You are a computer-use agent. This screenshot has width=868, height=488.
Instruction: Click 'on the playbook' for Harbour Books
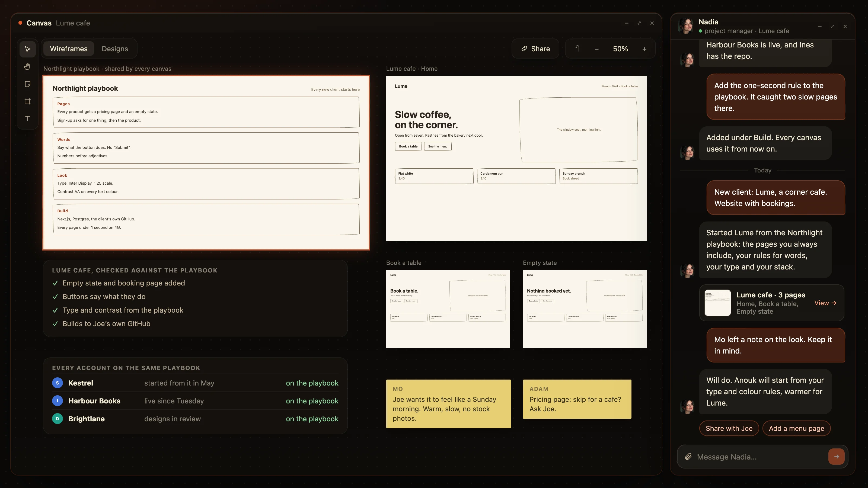[312, 401]
